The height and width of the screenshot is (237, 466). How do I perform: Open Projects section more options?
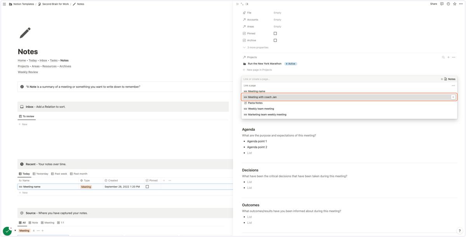[454, 57]
